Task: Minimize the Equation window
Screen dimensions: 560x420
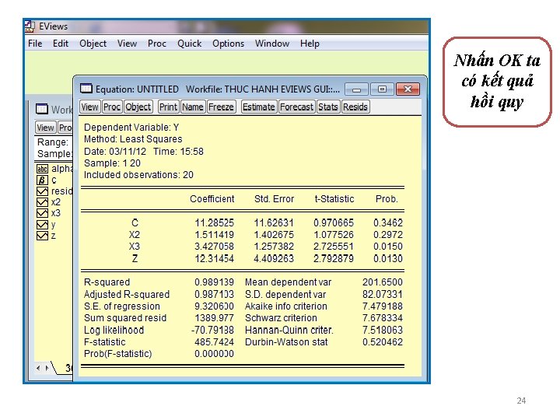Action: click(x=357, y=89)
